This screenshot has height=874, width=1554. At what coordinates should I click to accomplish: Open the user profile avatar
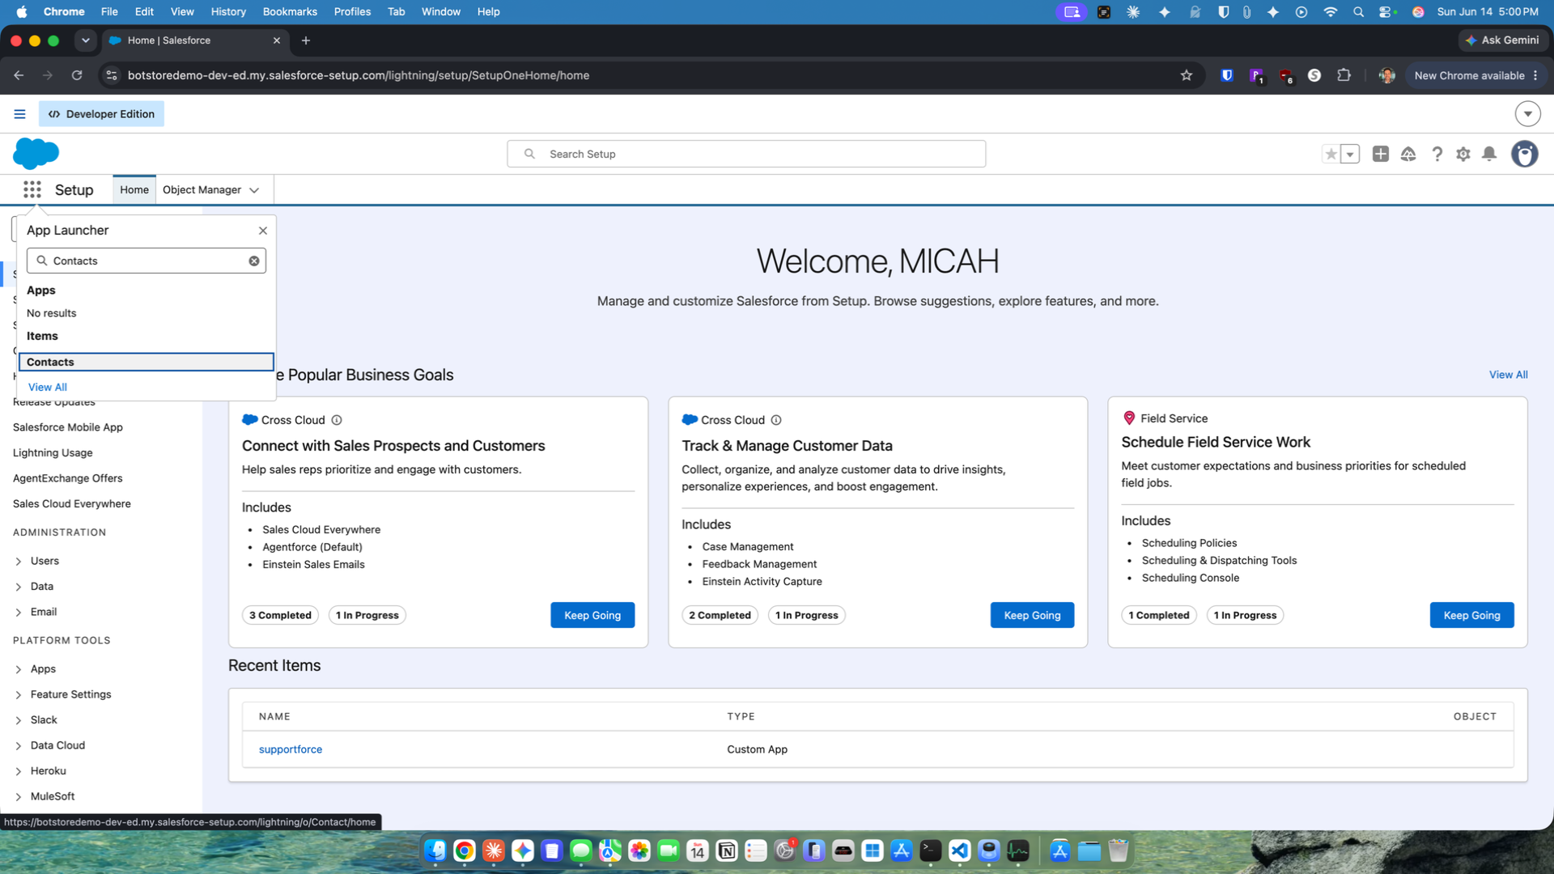click(x=1525, y=154)
